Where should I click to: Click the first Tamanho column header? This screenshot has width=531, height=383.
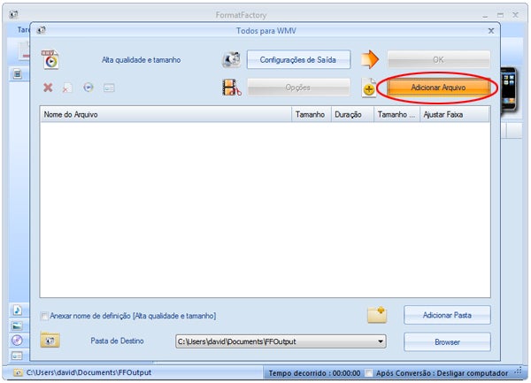coord(312,114)
